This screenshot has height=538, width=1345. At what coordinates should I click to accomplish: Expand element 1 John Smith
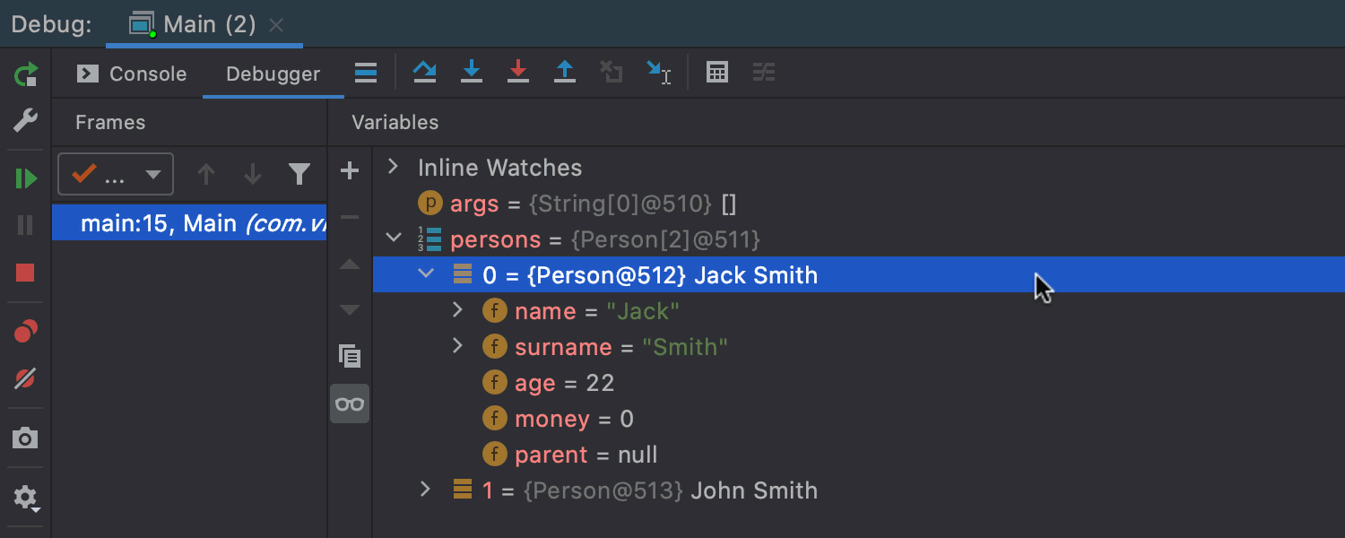(426, 490)
